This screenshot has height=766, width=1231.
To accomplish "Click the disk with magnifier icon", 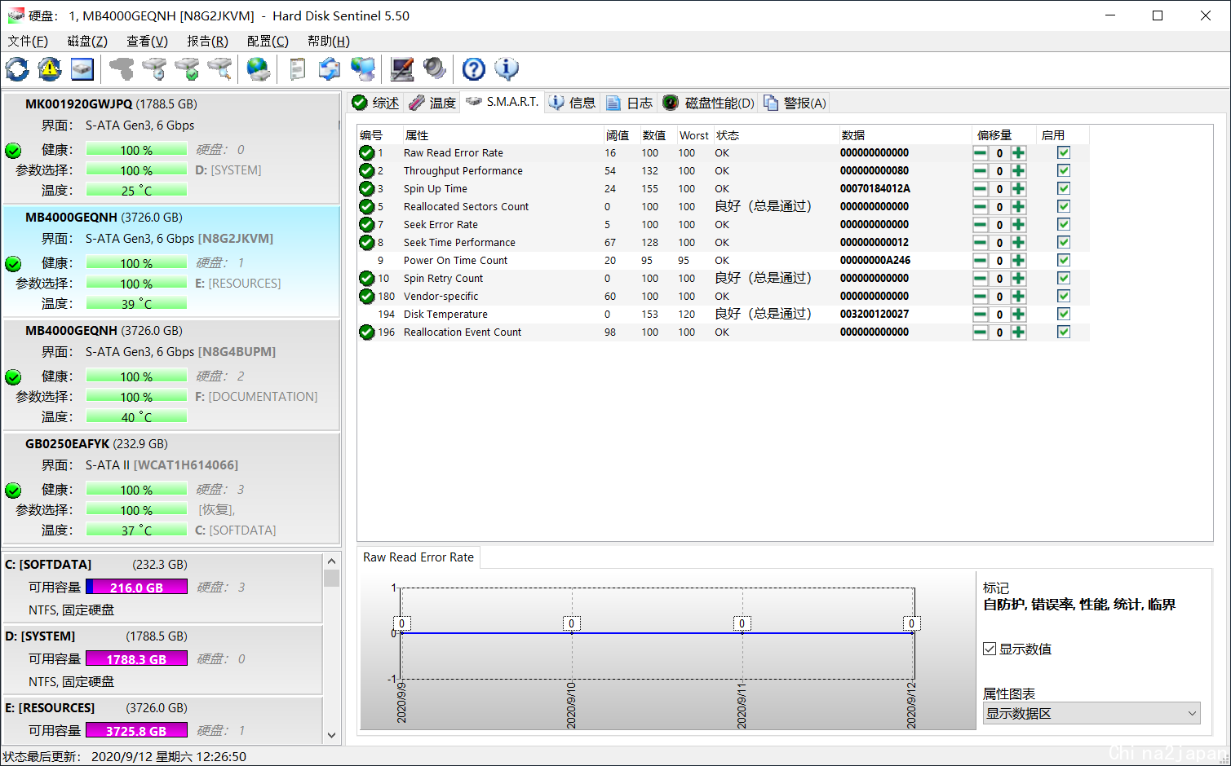I will (x=219, y=69).
